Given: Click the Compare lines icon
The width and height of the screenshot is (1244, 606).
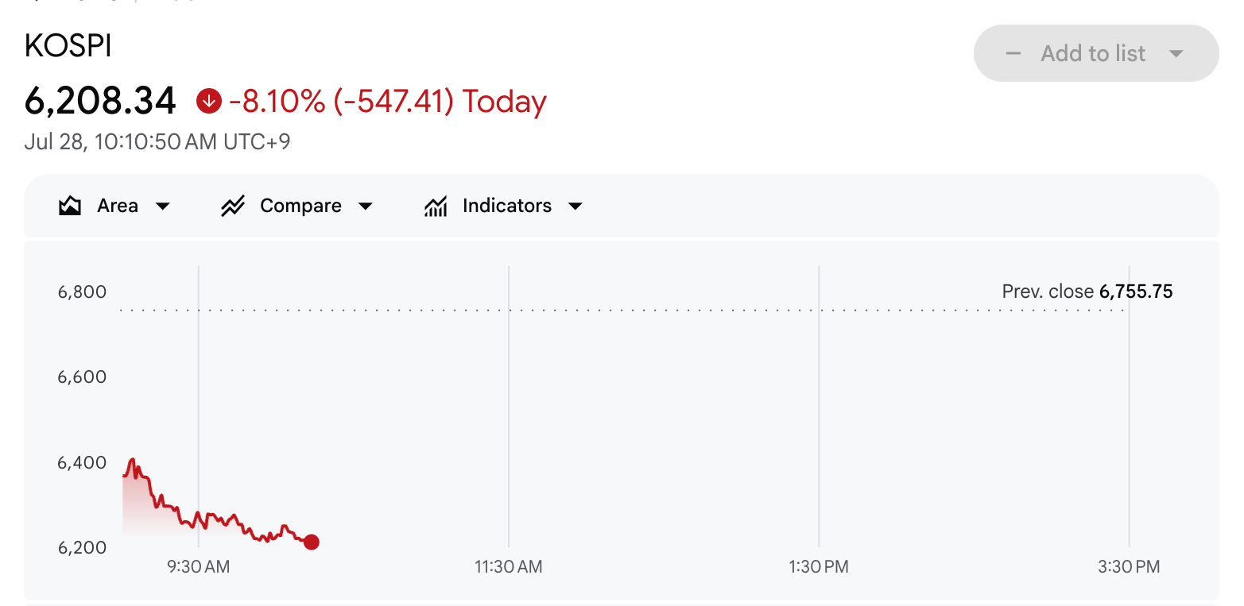Looking at the screenshot, I should pos(232,207).
